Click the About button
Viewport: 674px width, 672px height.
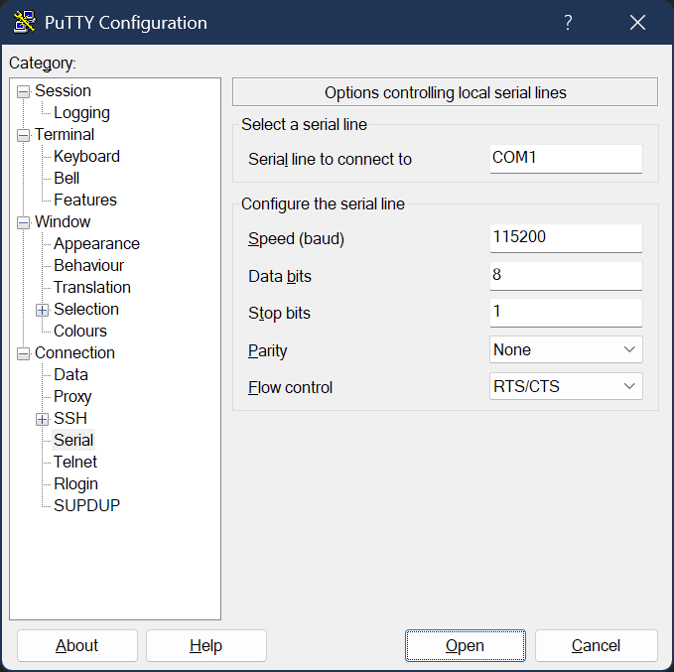click(76, 645)
